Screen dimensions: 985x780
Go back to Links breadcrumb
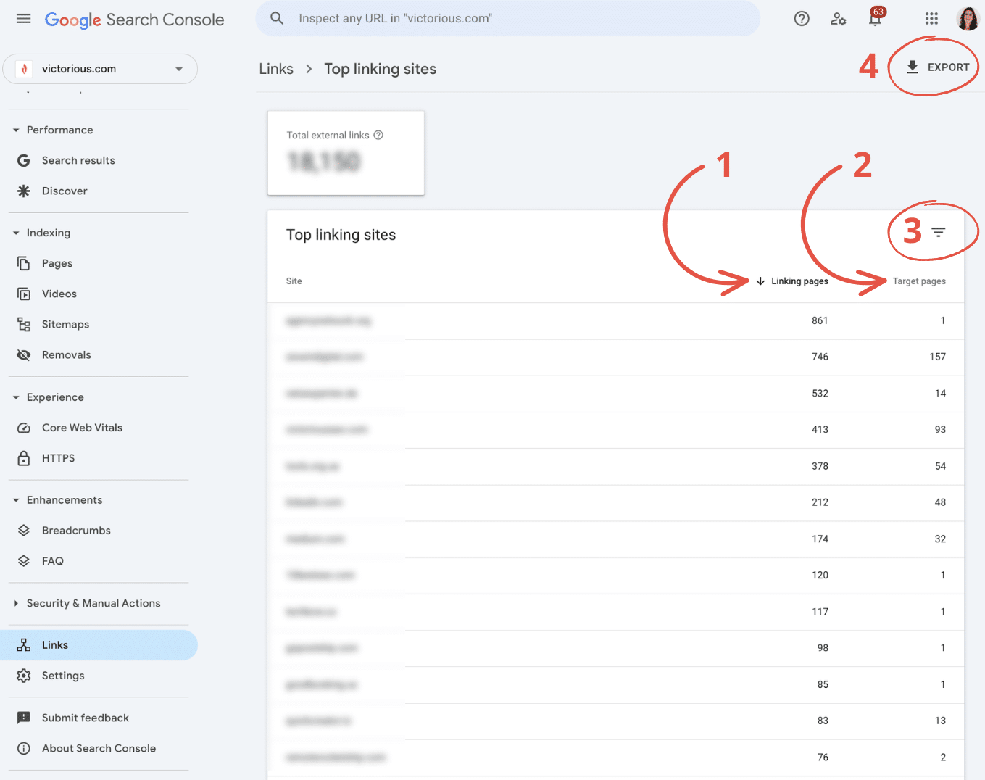(x=276, y=69)
